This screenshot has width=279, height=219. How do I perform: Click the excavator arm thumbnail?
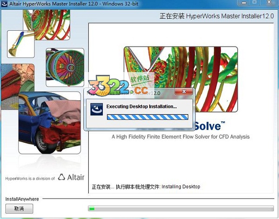(21, 44)
